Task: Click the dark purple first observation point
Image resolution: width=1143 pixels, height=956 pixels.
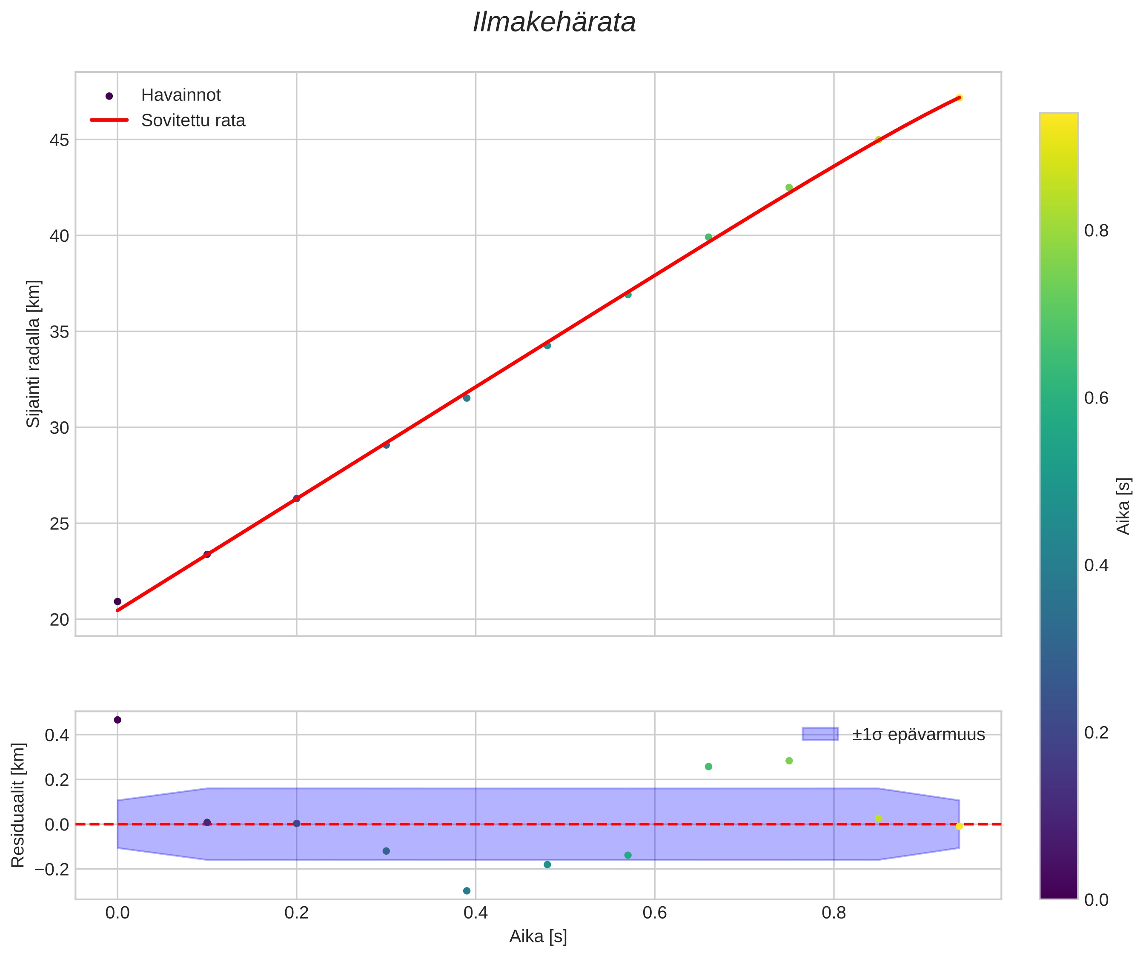Action: (117, 602)
